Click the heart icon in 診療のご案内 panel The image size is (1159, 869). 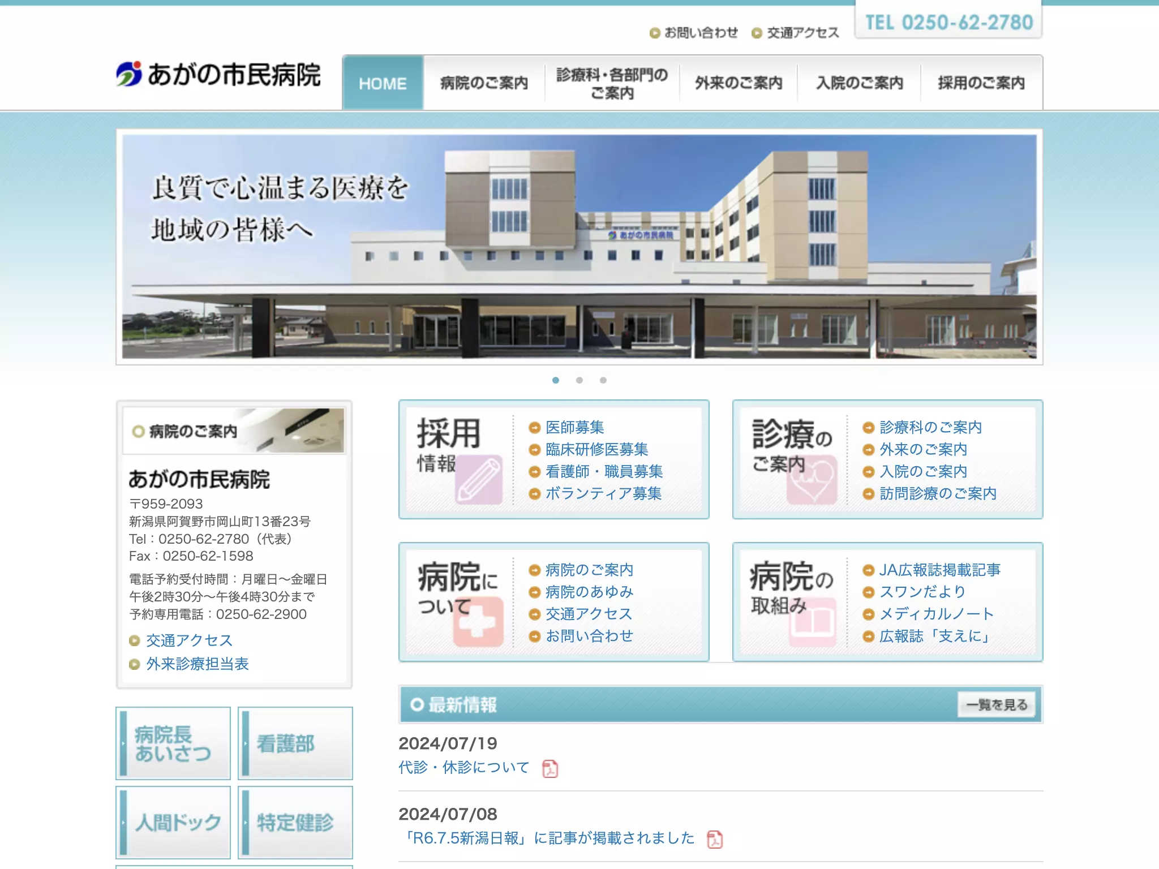(x=812, y=480)
